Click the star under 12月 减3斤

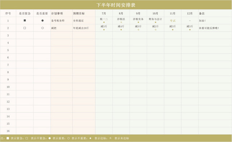[x=190, y=30]
